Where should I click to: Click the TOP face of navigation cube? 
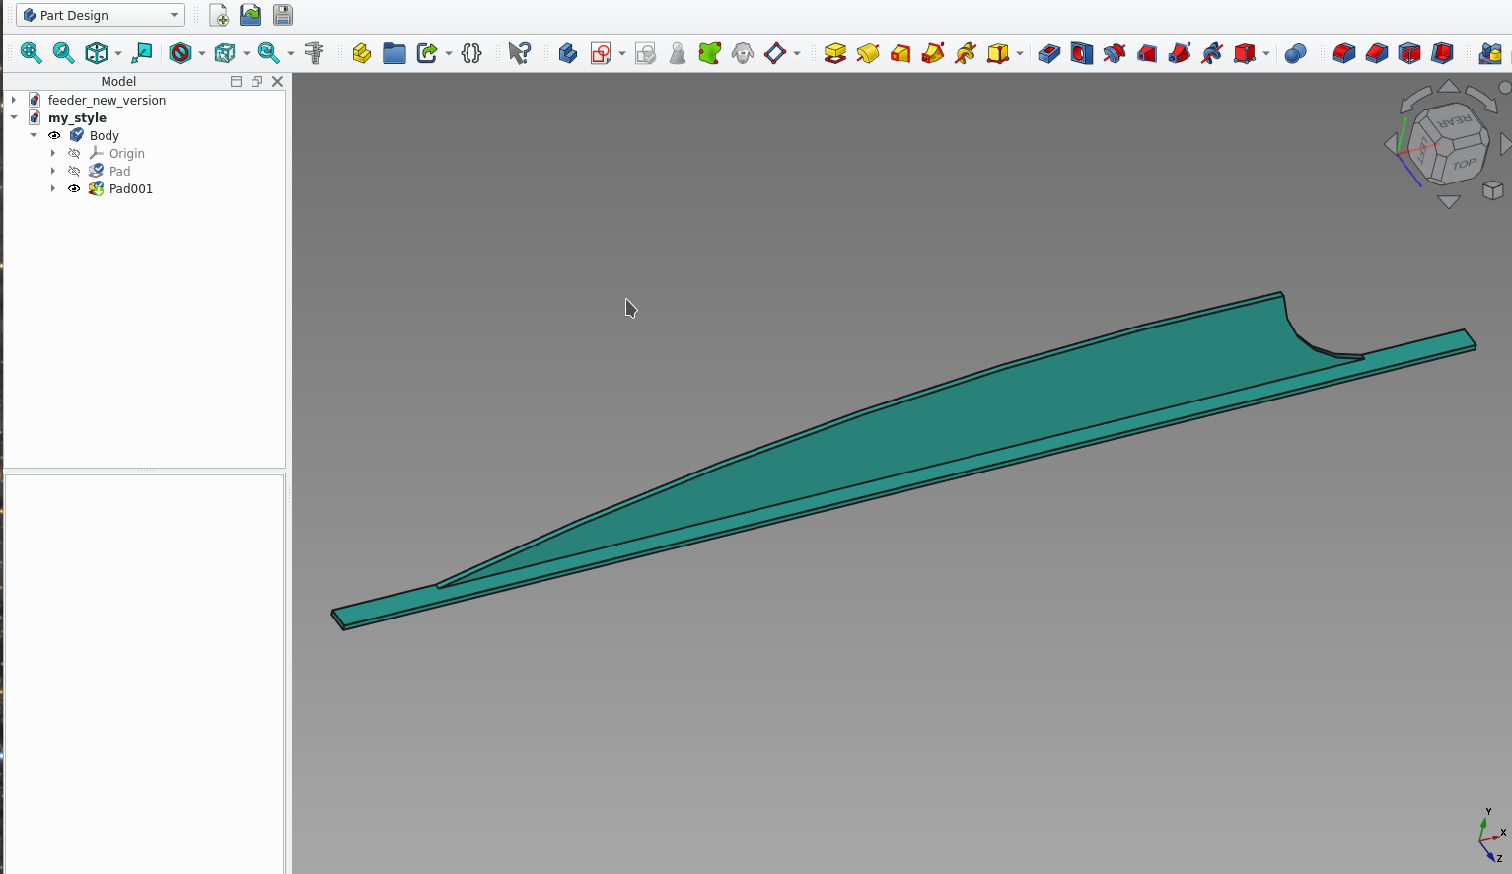point(1464,164)
